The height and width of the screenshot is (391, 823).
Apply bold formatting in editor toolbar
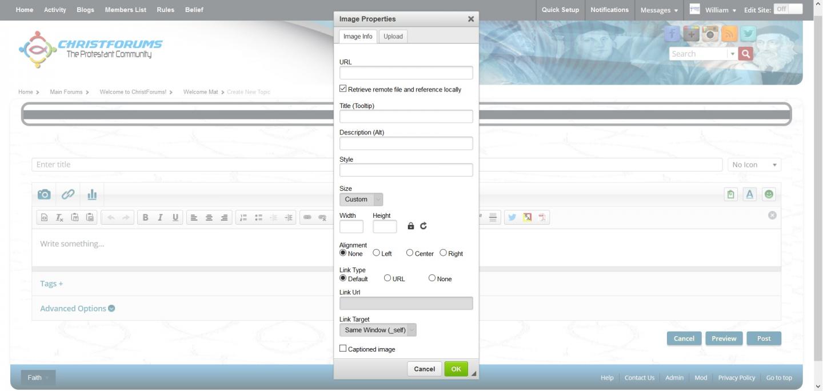tap(145, 217)
